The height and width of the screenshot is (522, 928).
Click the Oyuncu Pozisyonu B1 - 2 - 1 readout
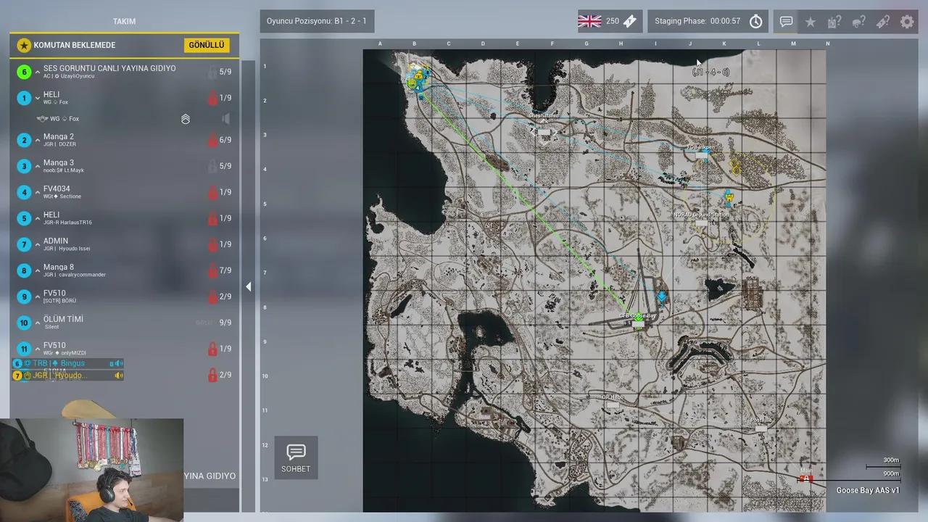pos(317,21)
